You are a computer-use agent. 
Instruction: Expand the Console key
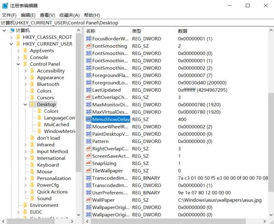pos(18,58)
